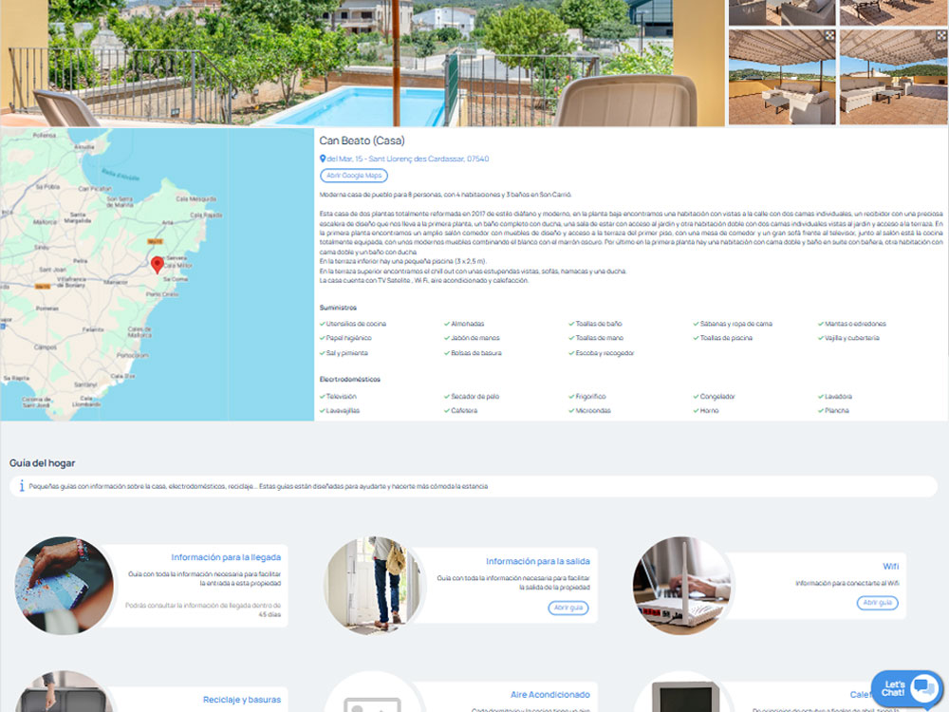949x712 pixels.
Task: Open the Información para la llegada guide title
Action: pos(226,557)
